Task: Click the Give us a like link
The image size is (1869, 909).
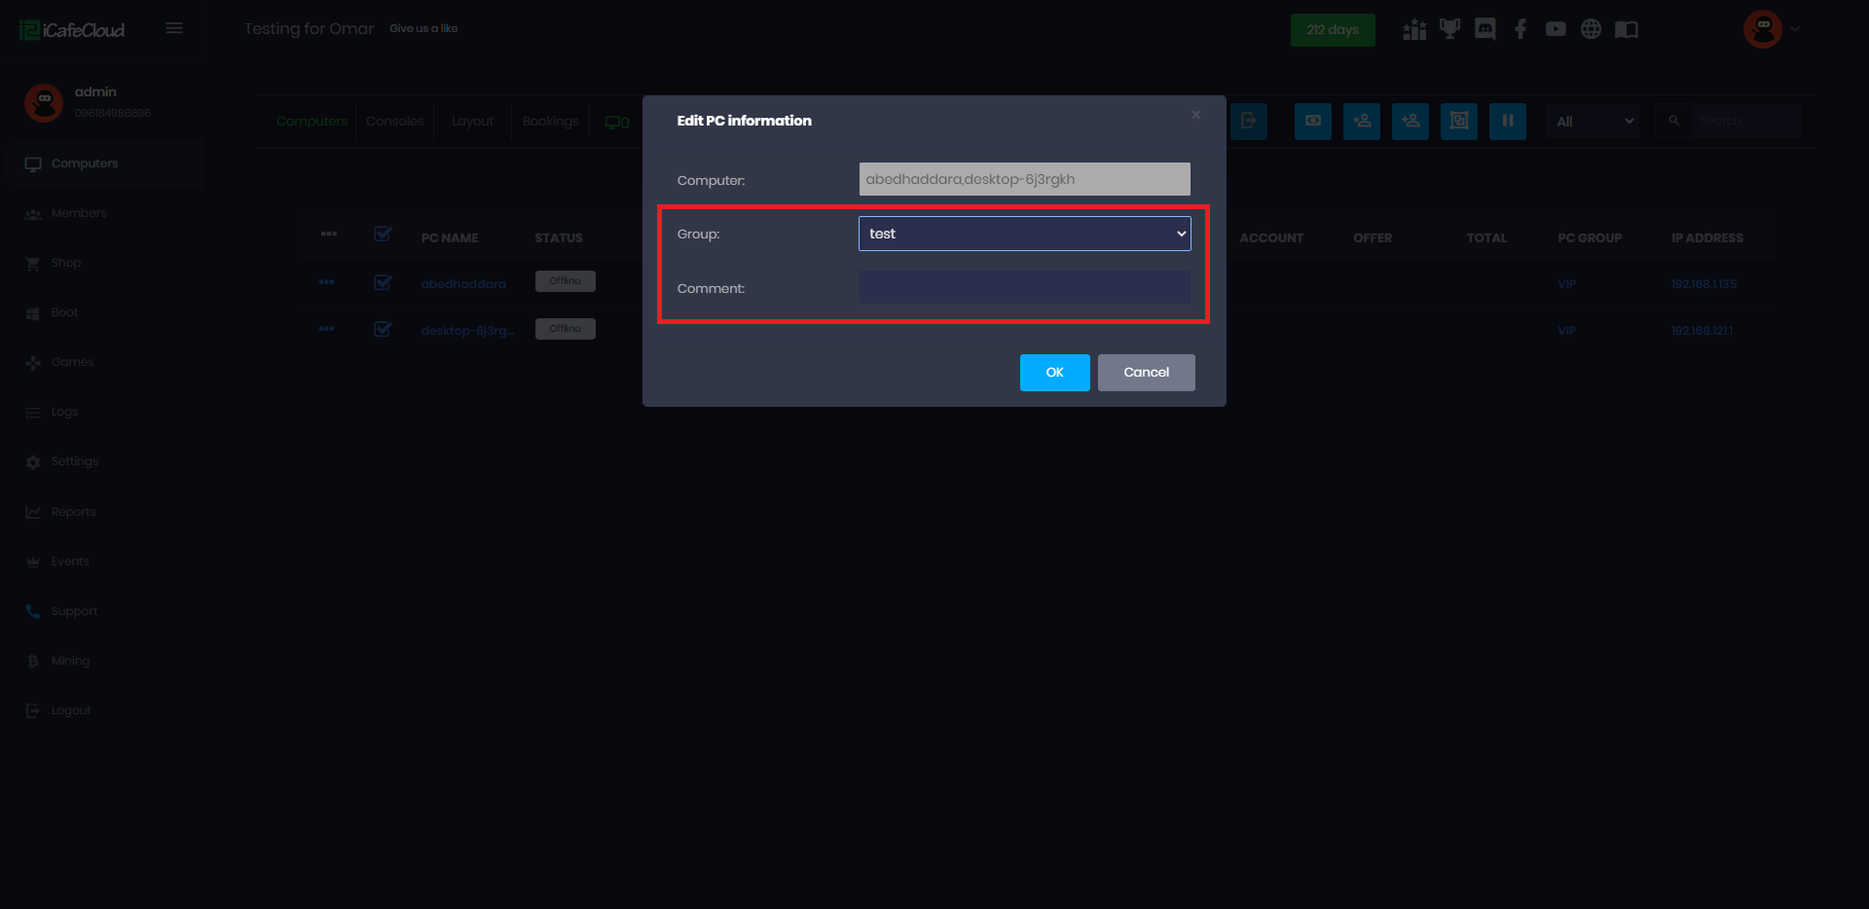Action: point(423,29)
